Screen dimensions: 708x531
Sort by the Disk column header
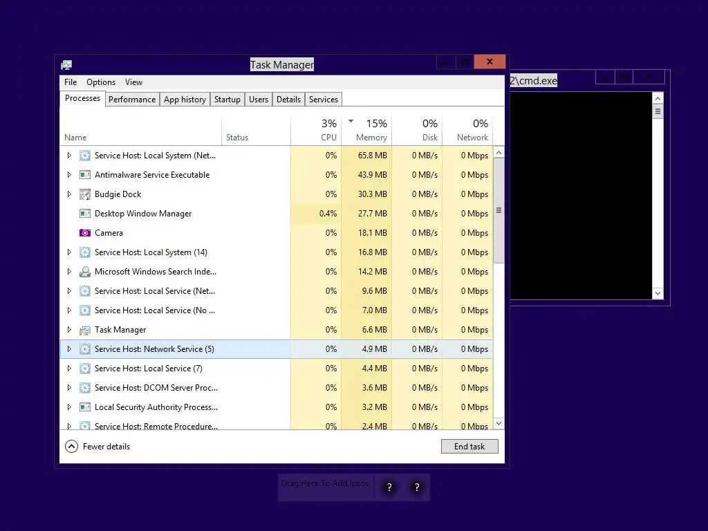(x=417, y=131)
